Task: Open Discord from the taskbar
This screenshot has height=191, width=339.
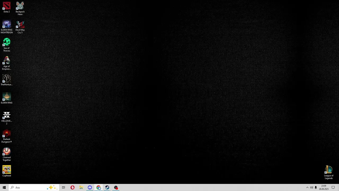Action: click(x=90, y=188)
